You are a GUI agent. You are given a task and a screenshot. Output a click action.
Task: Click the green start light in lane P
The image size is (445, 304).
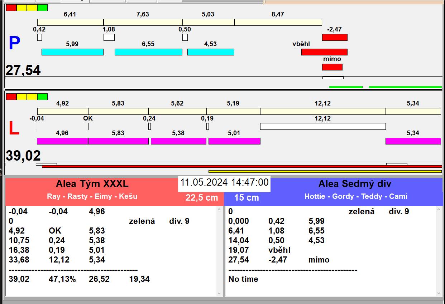[42, 8]
